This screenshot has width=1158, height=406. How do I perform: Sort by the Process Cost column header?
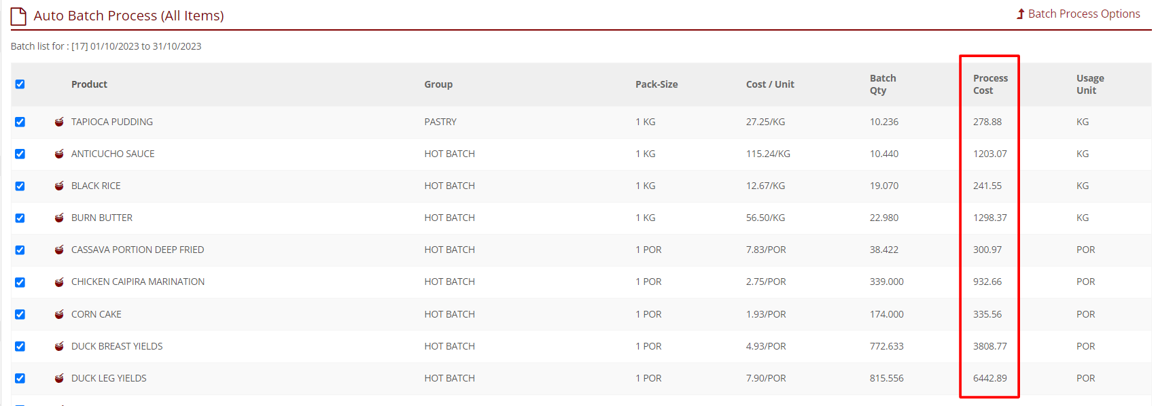tap(990, 84)
